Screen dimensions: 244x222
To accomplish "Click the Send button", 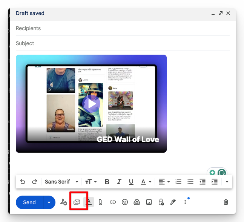I will coord(29,202).
